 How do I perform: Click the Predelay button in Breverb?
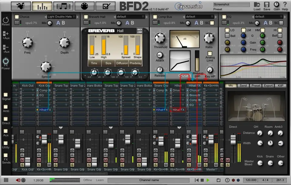point(135,63)
